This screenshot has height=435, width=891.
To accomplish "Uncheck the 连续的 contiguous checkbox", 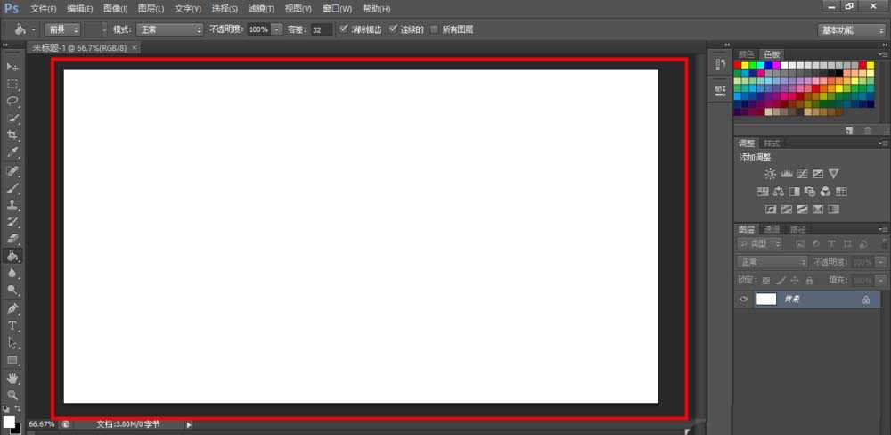I will [393, 29].
